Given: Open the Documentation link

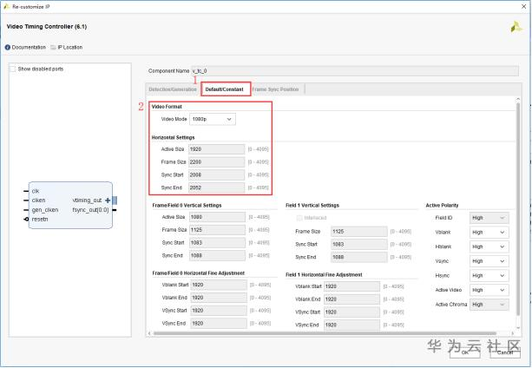Looking at the screenshot, I should coord(29,48).
